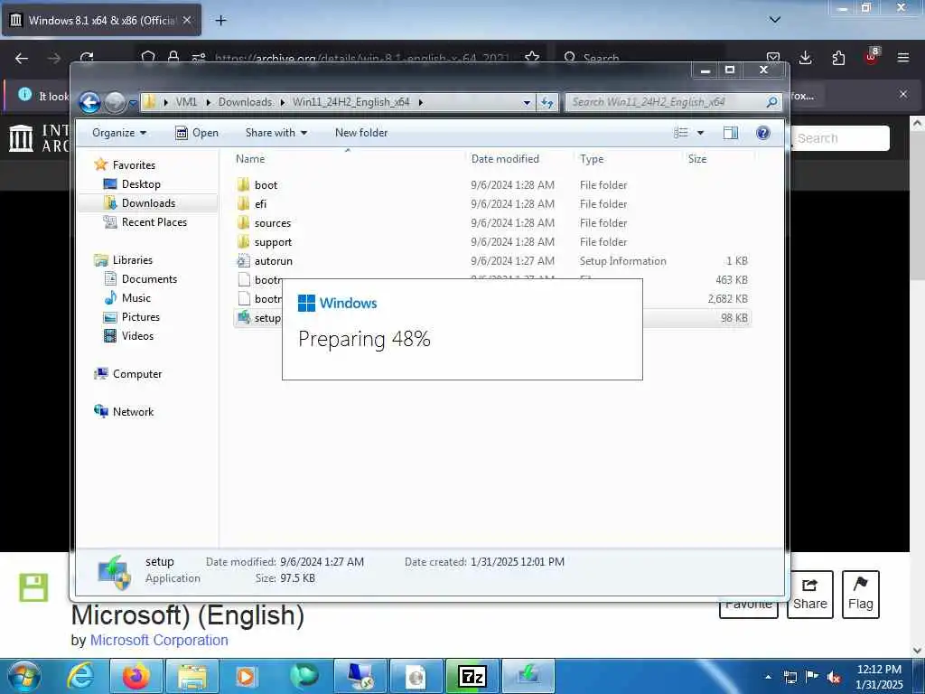Click the Start button on taskbar

(x=23, y=676)
